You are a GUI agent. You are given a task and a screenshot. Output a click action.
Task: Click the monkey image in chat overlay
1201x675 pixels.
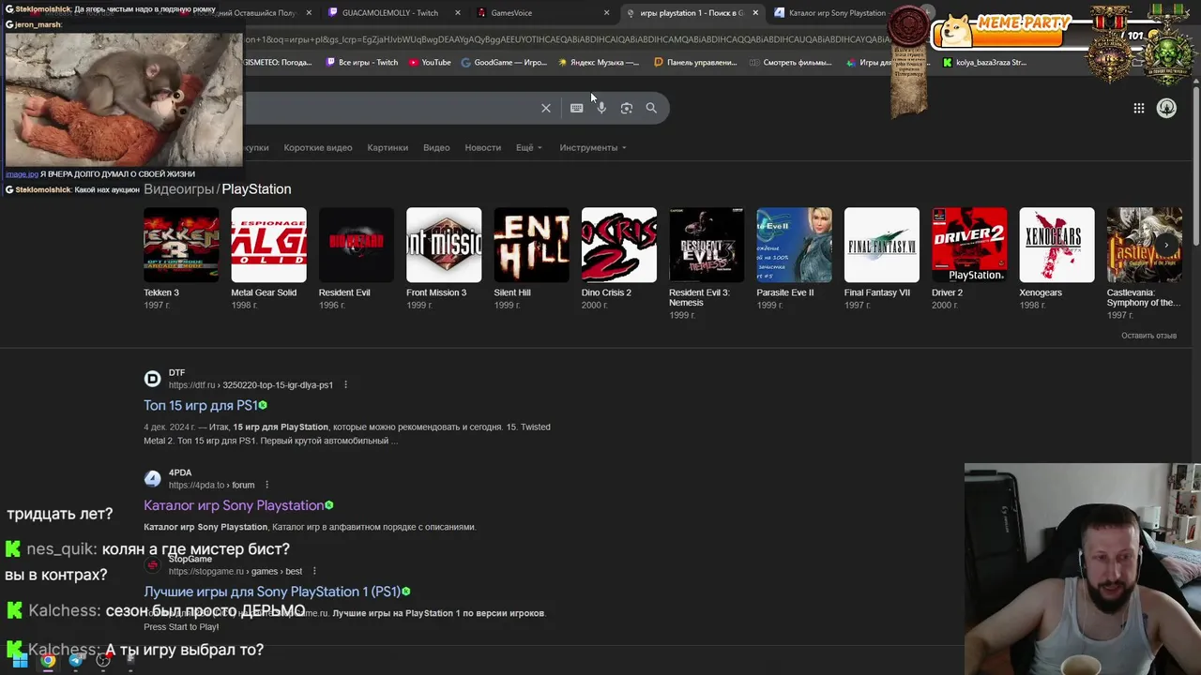(x=123, y=99)
